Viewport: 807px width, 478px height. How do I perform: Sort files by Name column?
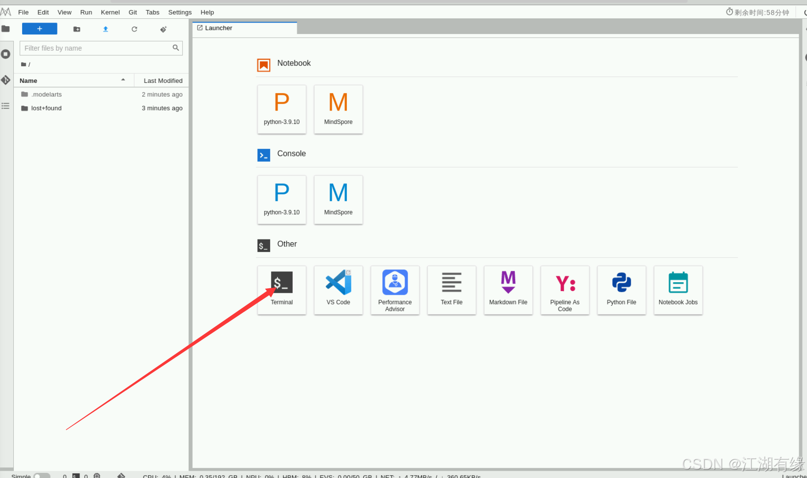tap(74, 81)
